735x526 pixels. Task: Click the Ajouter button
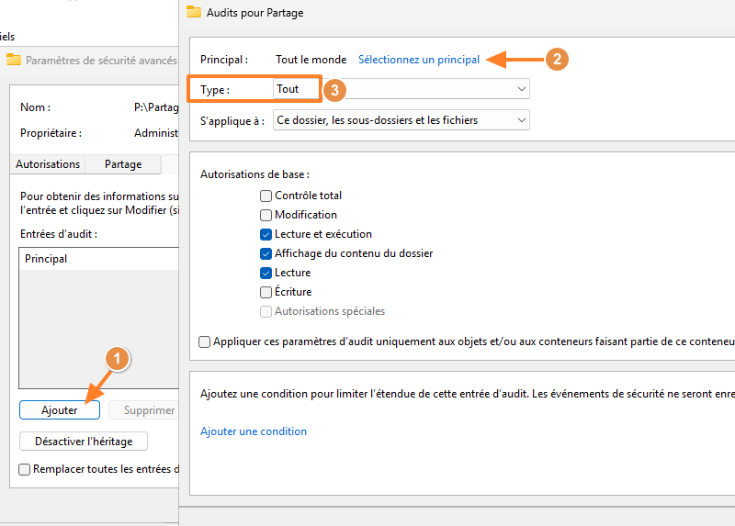60,410
